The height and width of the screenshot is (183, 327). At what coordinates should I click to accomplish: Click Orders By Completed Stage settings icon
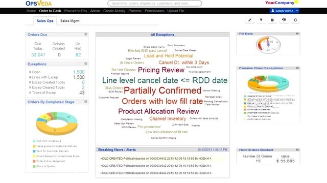tap(86, 102)
